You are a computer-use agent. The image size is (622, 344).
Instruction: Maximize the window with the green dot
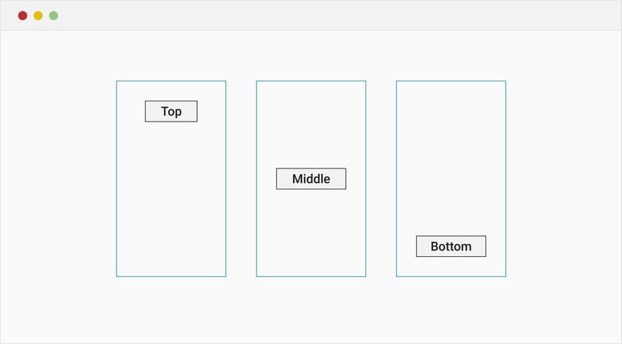(x=53, y=15)
